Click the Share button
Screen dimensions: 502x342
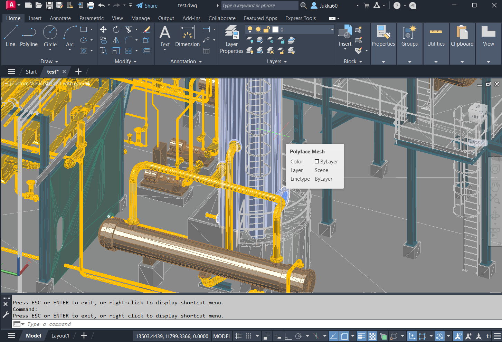147,6
